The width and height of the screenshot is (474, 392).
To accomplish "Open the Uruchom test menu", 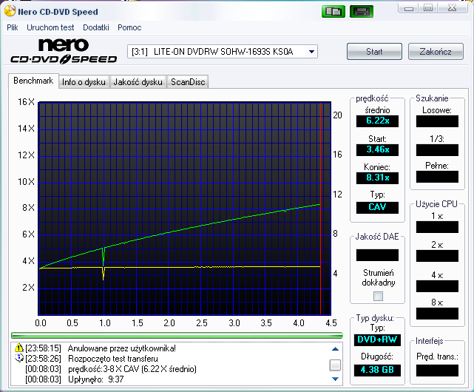I will (50, 27).
